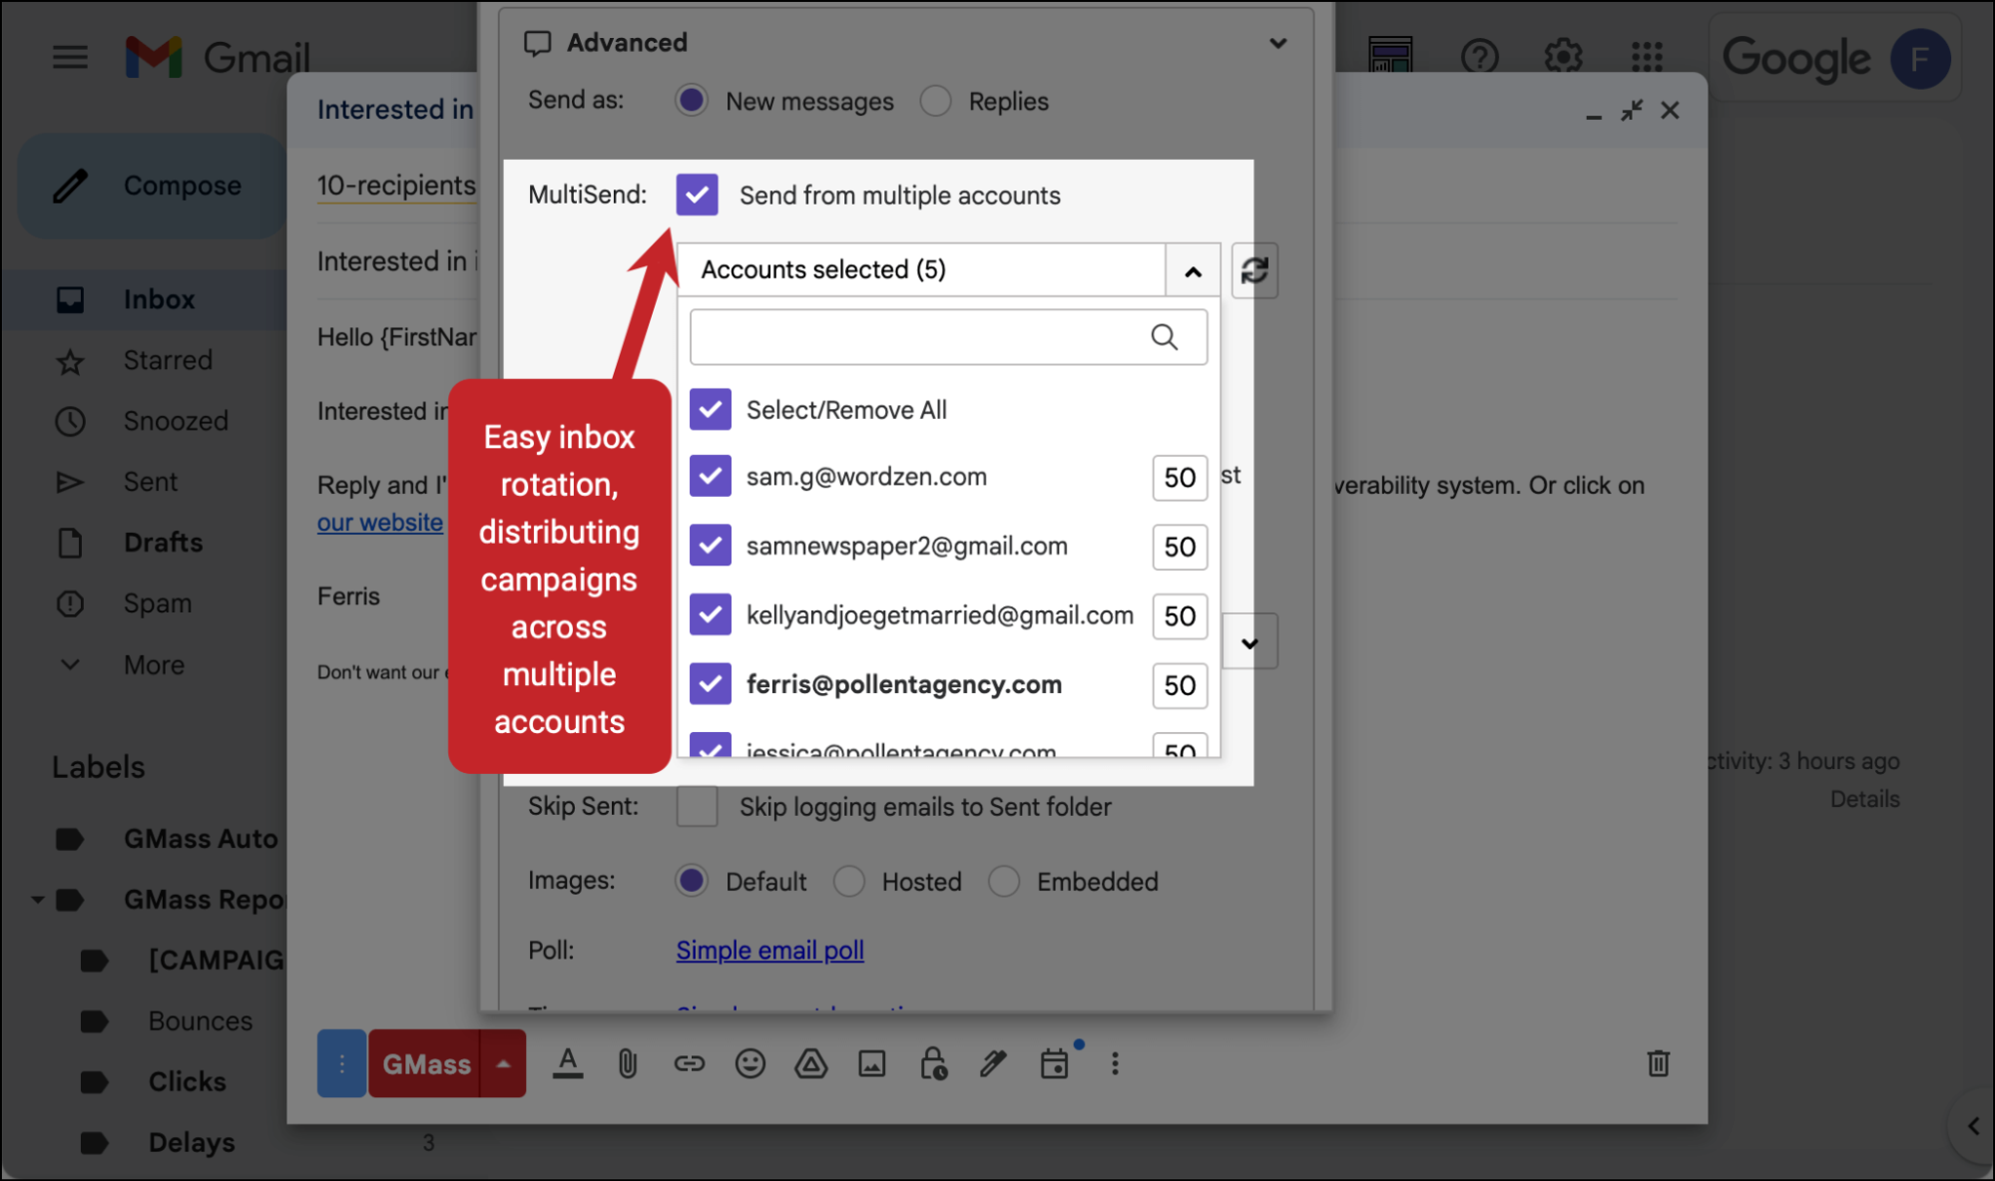The image size is (1995, 1181).
Task: Uncheck Send from multiple accounts checkbox
Action: coord(697,195)
